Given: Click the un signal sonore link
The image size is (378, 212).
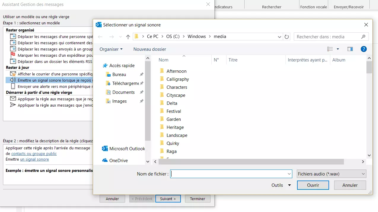Looking at the screenshot, I should pyautogui.click(x=34, y=159).
